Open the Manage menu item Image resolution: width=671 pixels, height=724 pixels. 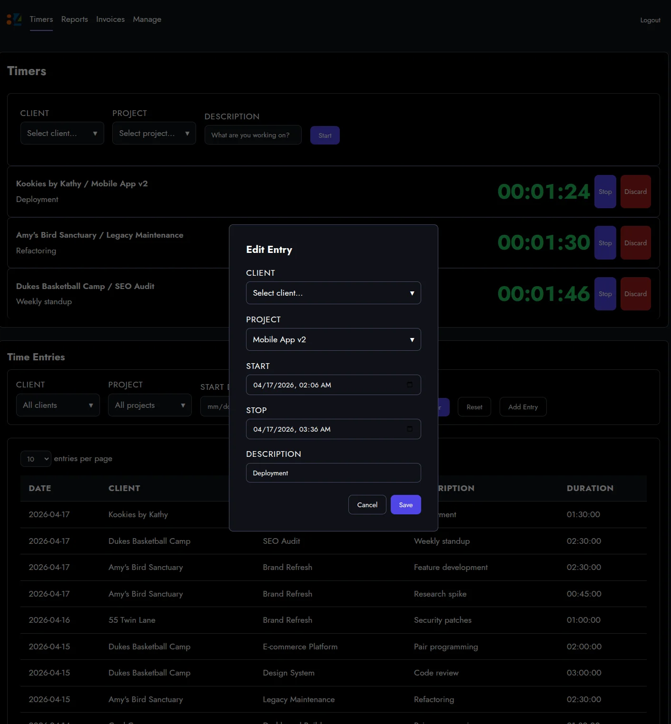pos(147,19)
